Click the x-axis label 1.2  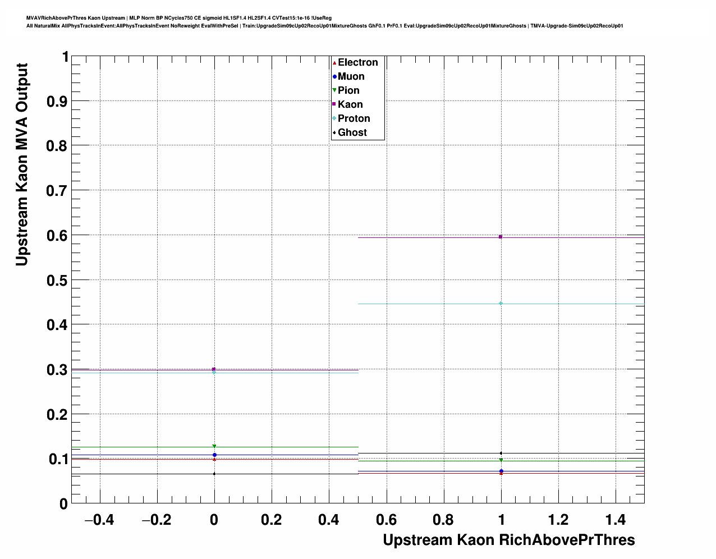[558, 520]
